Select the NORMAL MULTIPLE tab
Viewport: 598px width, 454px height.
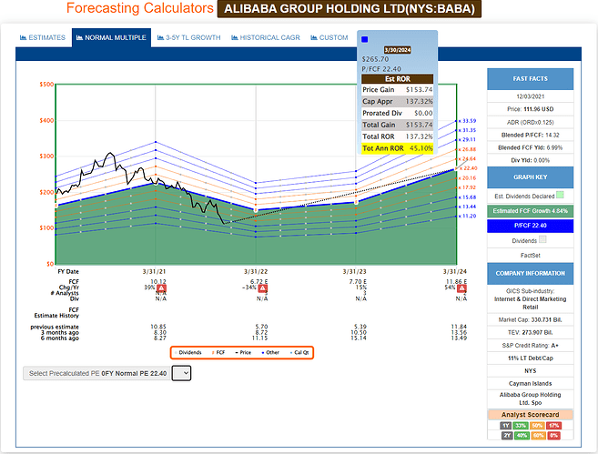pyautogui.click(x=111, y=37)
